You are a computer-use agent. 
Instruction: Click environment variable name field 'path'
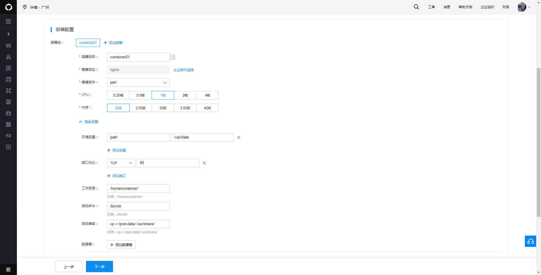coord(138,137)
